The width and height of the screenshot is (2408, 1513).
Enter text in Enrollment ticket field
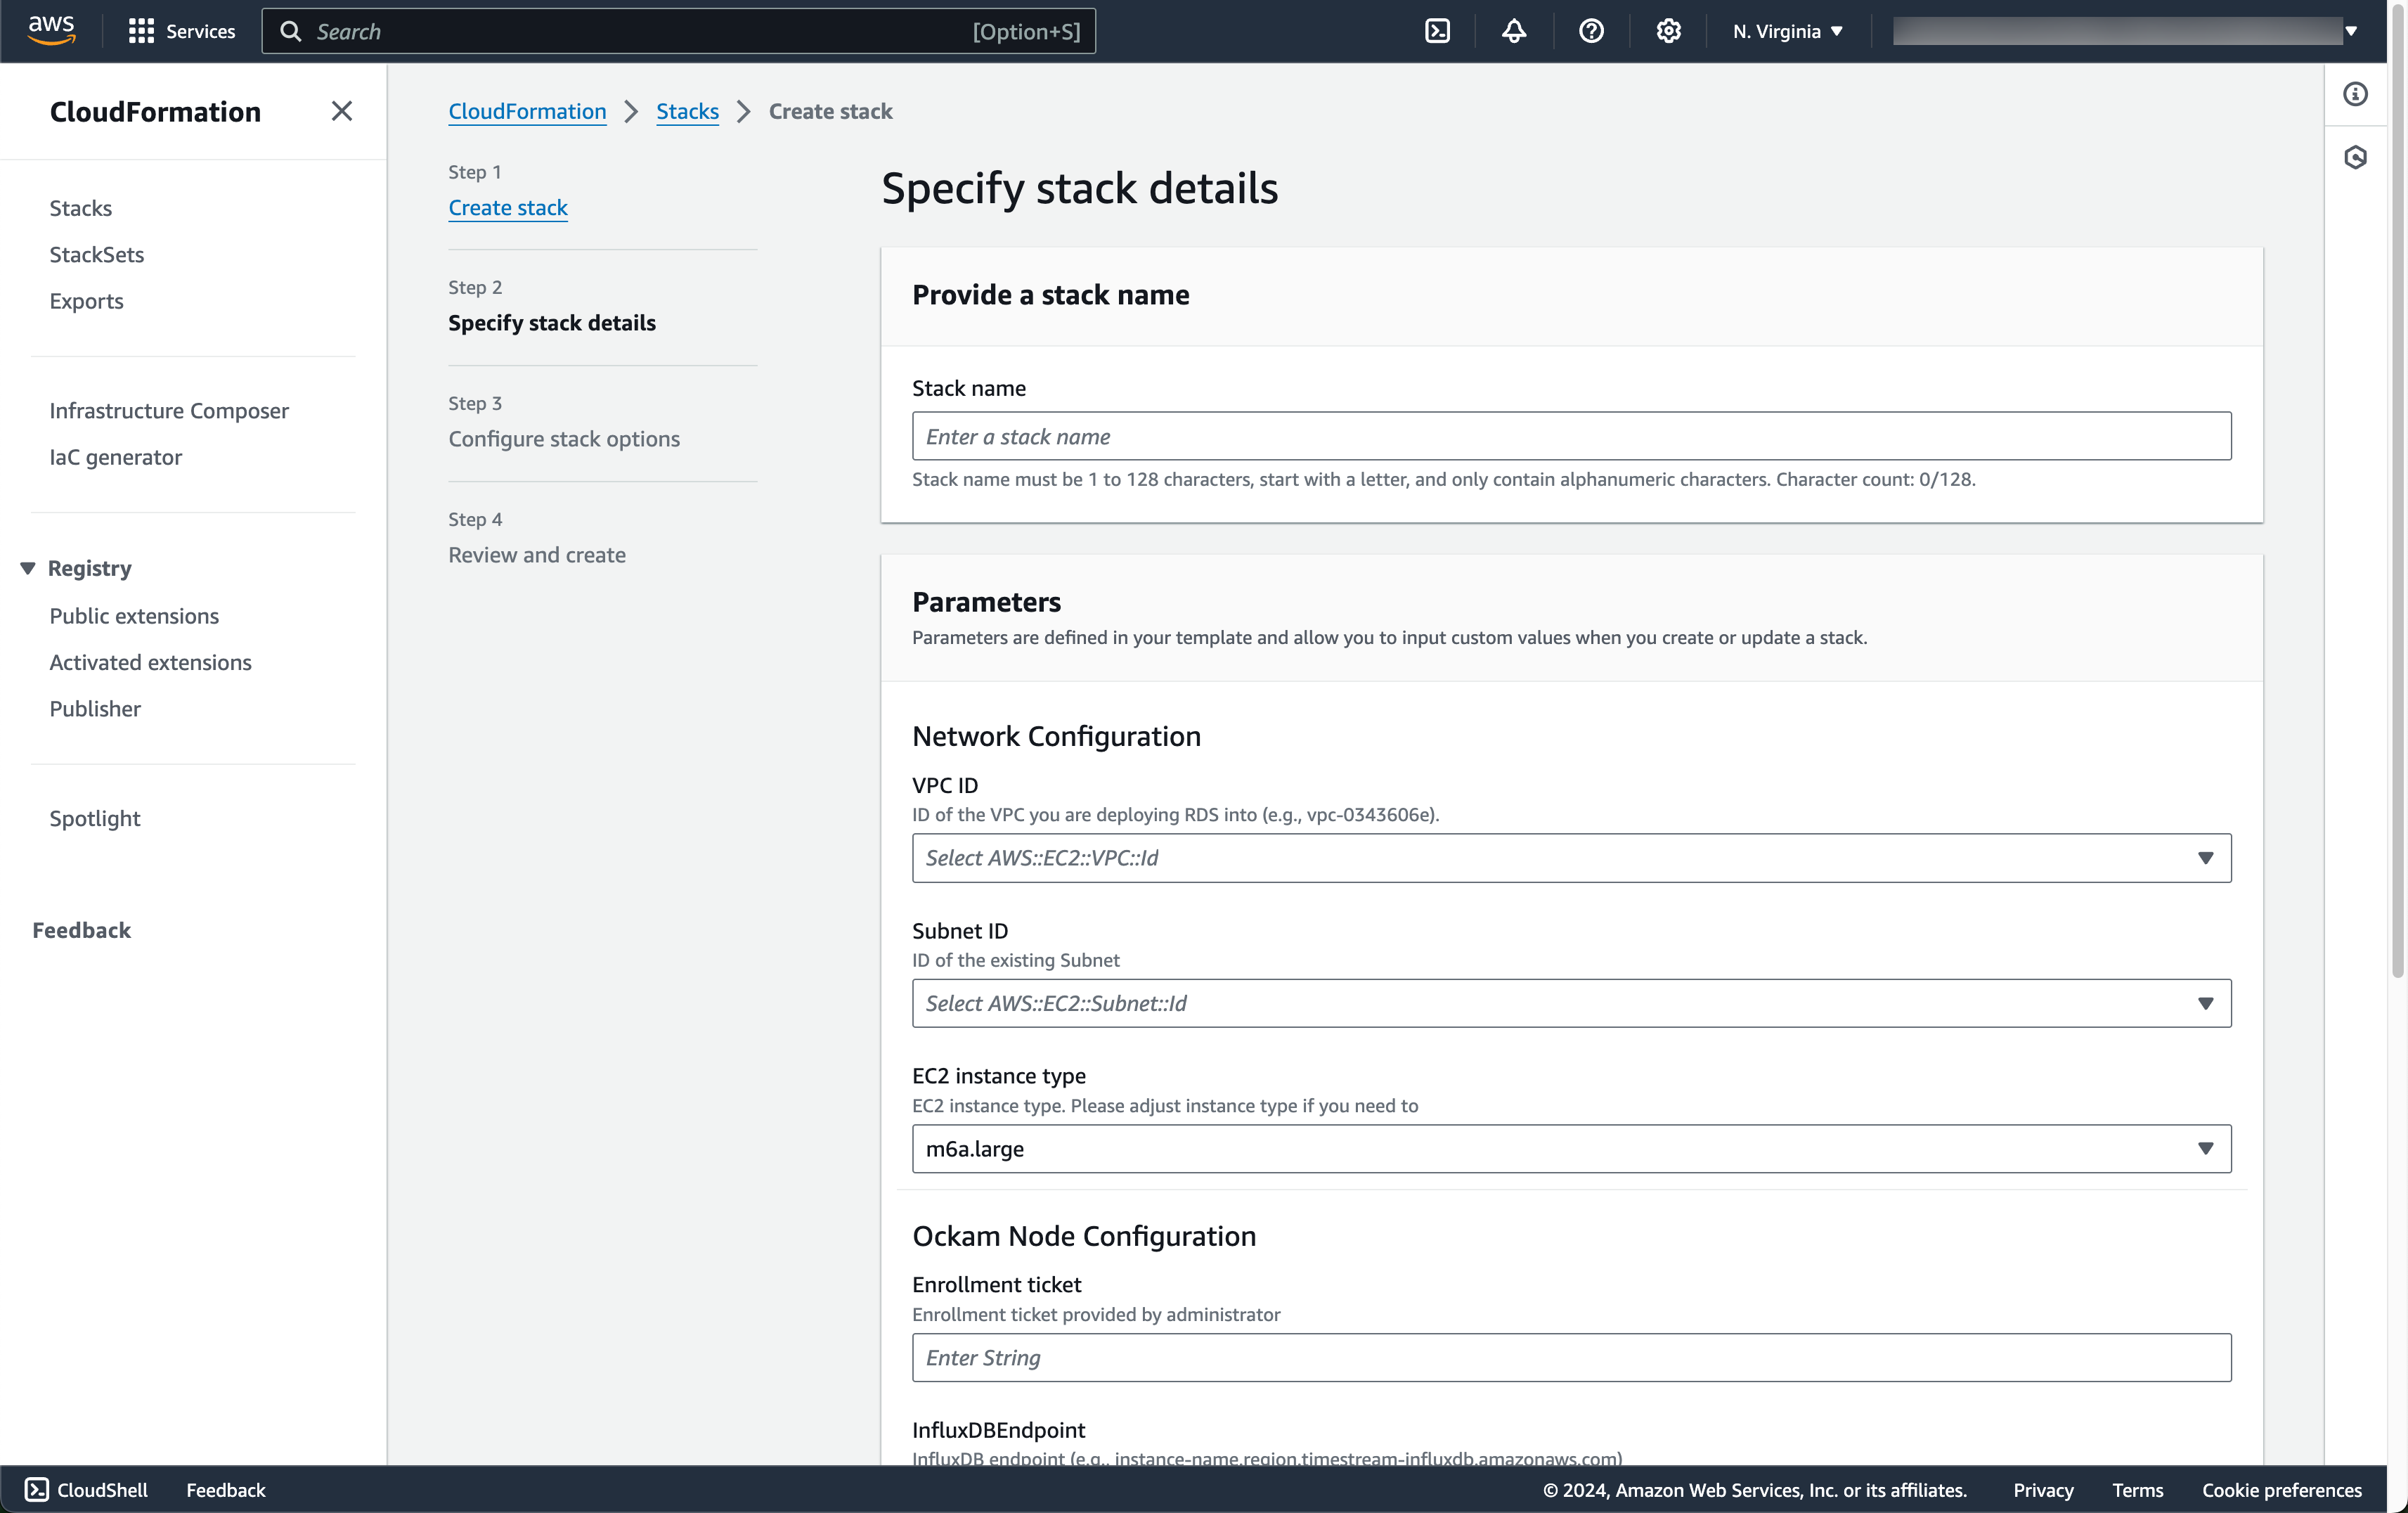[x=1572, y=1356]
